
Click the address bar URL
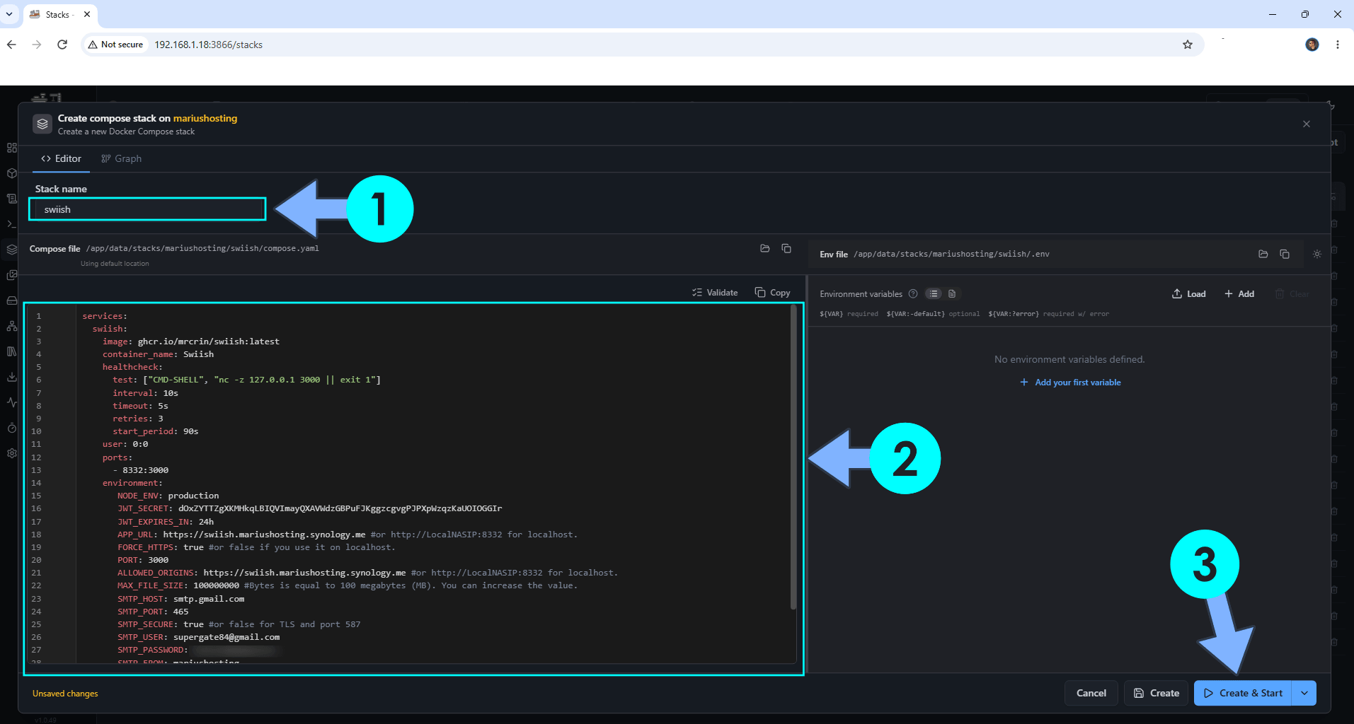coord(209,45)
